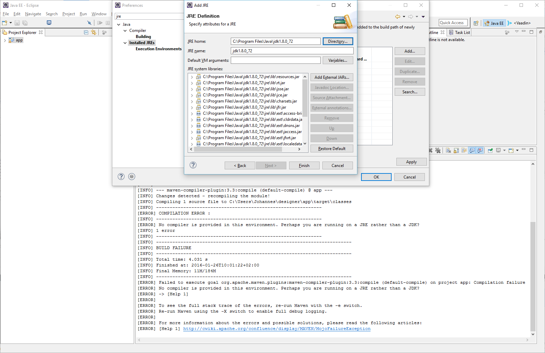Viewport: 545px width, 353px height.
Task: Open the Window menu
Action: pos(99,14)
